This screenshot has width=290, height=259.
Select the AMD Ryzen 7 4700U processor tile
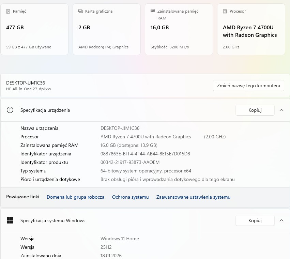pyautogui.click(x=251, y=29)
